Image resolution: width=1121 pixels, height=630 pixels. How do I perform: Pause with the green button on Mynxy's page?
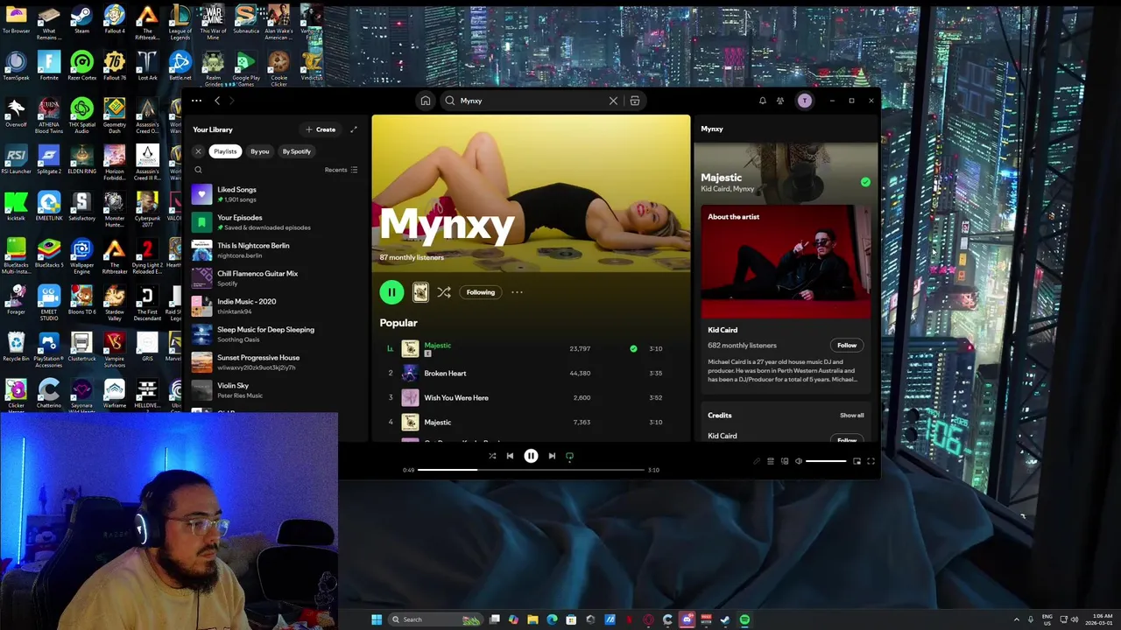(x=391, y=292)
